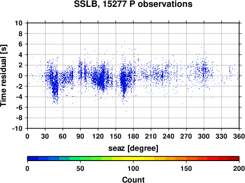245x183 pixels.
Task: Click the x-axis tick label '90'
Action: coord(80,136)
